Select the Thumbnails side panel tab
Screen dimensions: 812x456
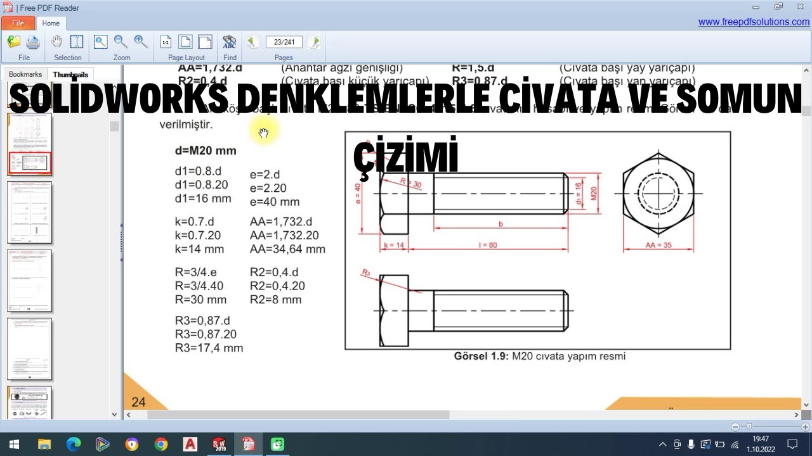pyautogui.click(x=70, y=75)
